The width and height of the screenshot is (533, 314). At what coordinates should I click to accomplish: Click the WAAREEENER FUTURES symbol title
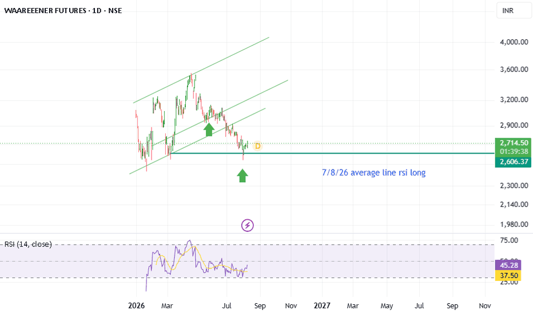pos(63,10)
